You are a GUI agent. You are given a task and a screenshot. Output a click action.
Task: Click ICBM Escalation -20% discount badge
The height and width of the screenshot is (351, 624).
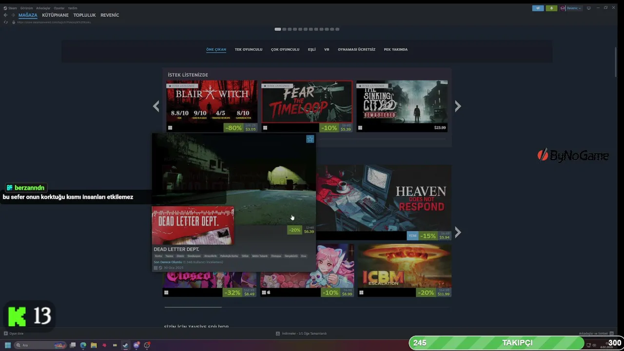click(x=427, y=293)
